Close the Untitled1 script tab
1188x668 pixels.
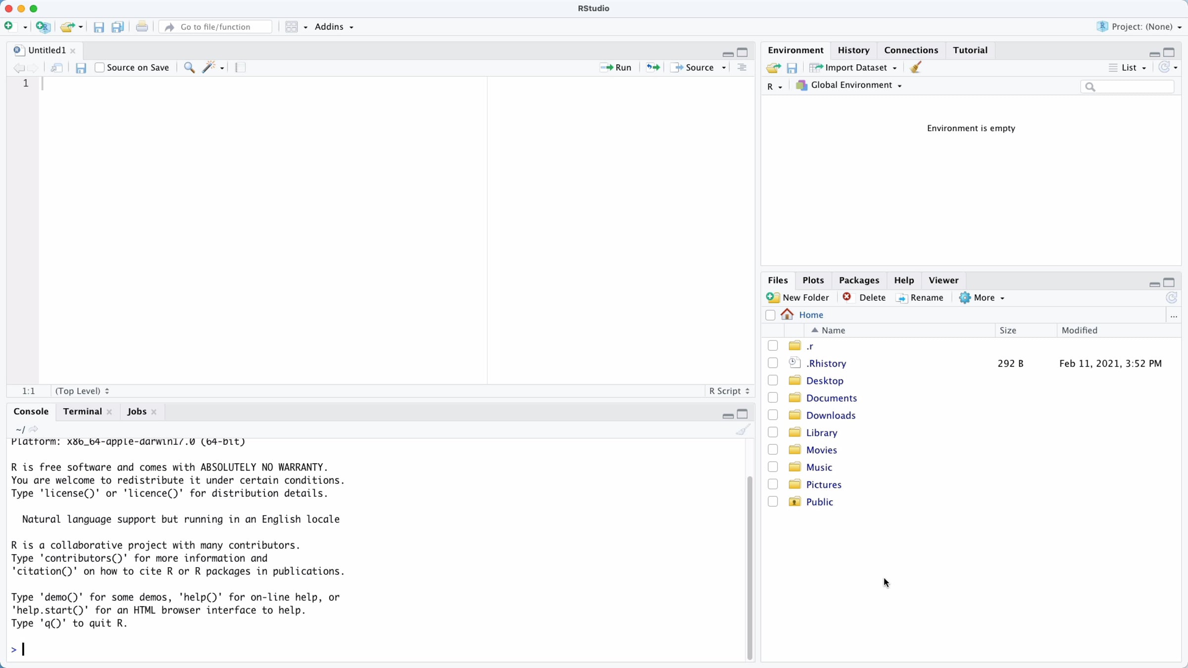pyautogui.click(x=73, y=50)
